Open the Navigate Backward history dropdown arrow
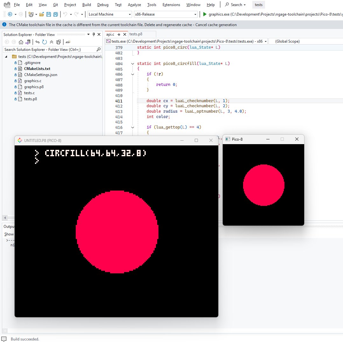343x343 pixels. [16, 14]
